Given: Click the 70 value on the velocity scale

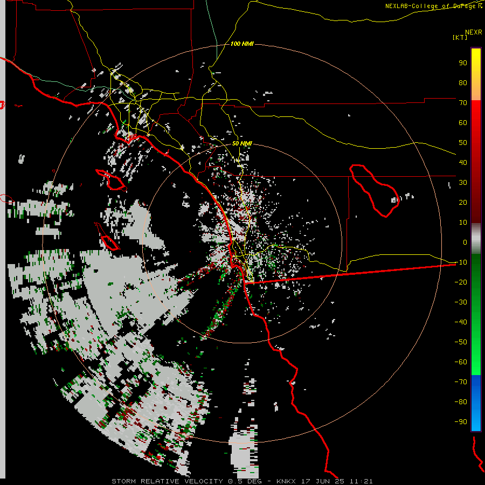Looking at the screenshot, I should pos(463,103).
